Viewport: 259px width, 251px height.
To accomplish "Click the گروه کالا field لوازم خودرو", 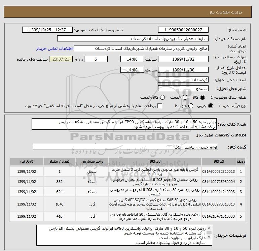I will (x=125, y=147).
